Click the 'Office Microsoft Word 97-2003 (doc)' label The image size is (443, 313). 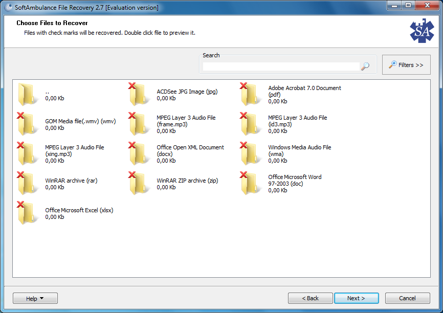295,180
